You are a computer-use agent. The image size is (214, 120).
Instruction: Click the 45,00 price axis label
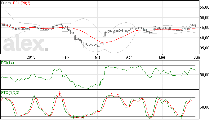(x=205, y=28)
